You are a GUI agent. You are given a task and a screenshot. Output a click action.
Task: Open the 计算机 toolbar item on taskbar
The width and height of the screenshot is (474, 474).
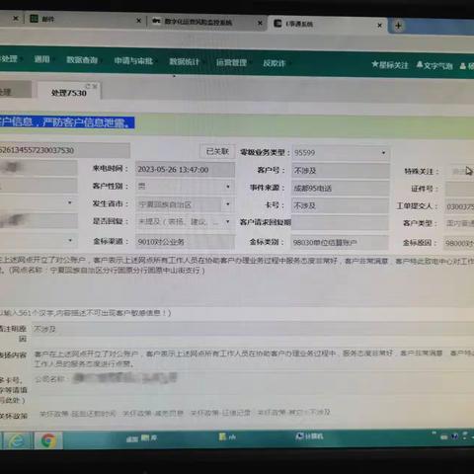pyautogui.click(x=309, y=436)
